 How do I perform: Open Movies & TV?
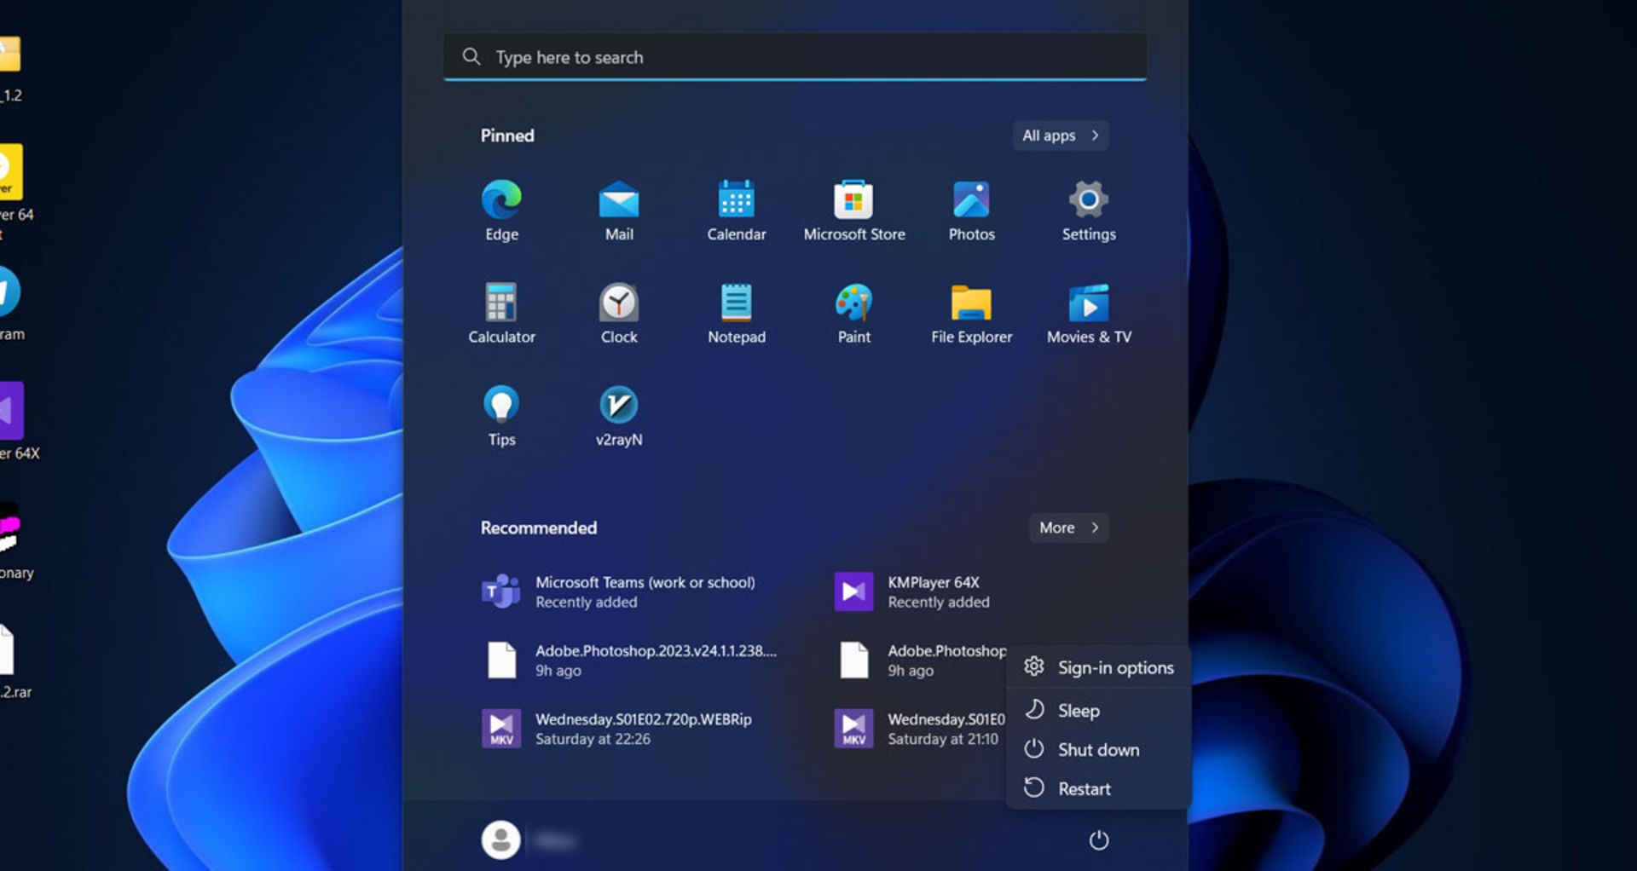pyautogui.click(x=1089, y=314)
